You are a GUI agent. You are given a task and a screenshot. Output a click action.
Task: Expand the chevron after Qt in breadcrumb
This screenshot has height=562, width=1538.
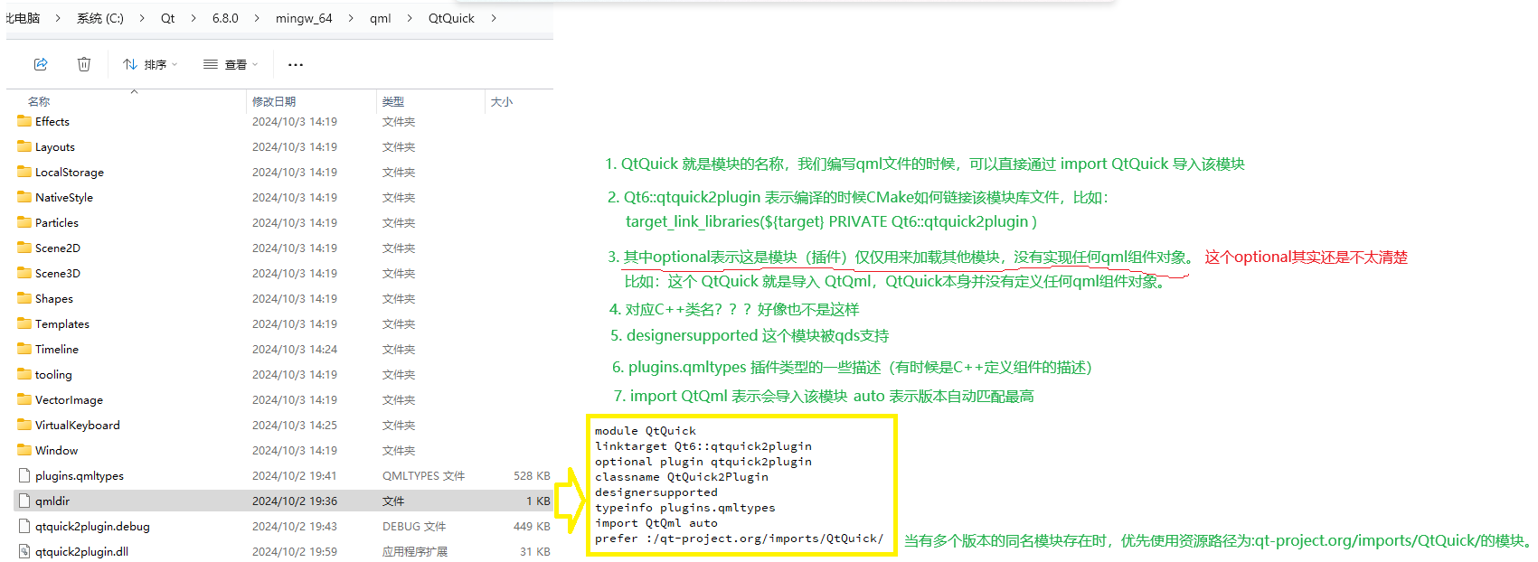[x=193, y=18]
